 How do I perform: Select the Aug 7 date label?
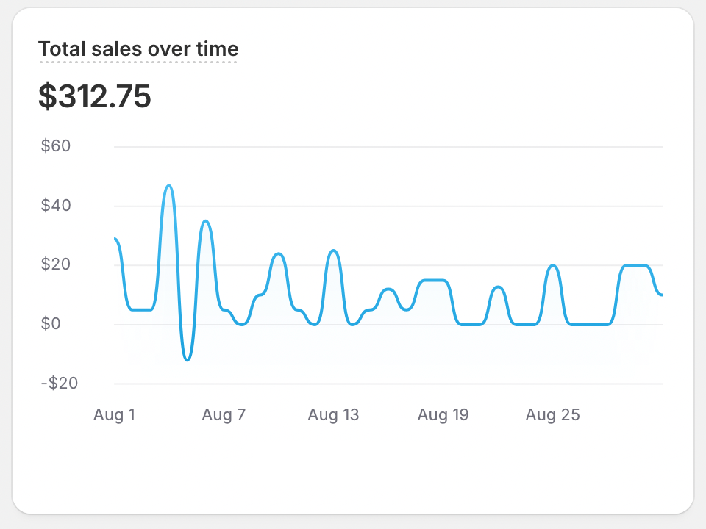coord(224,415)
